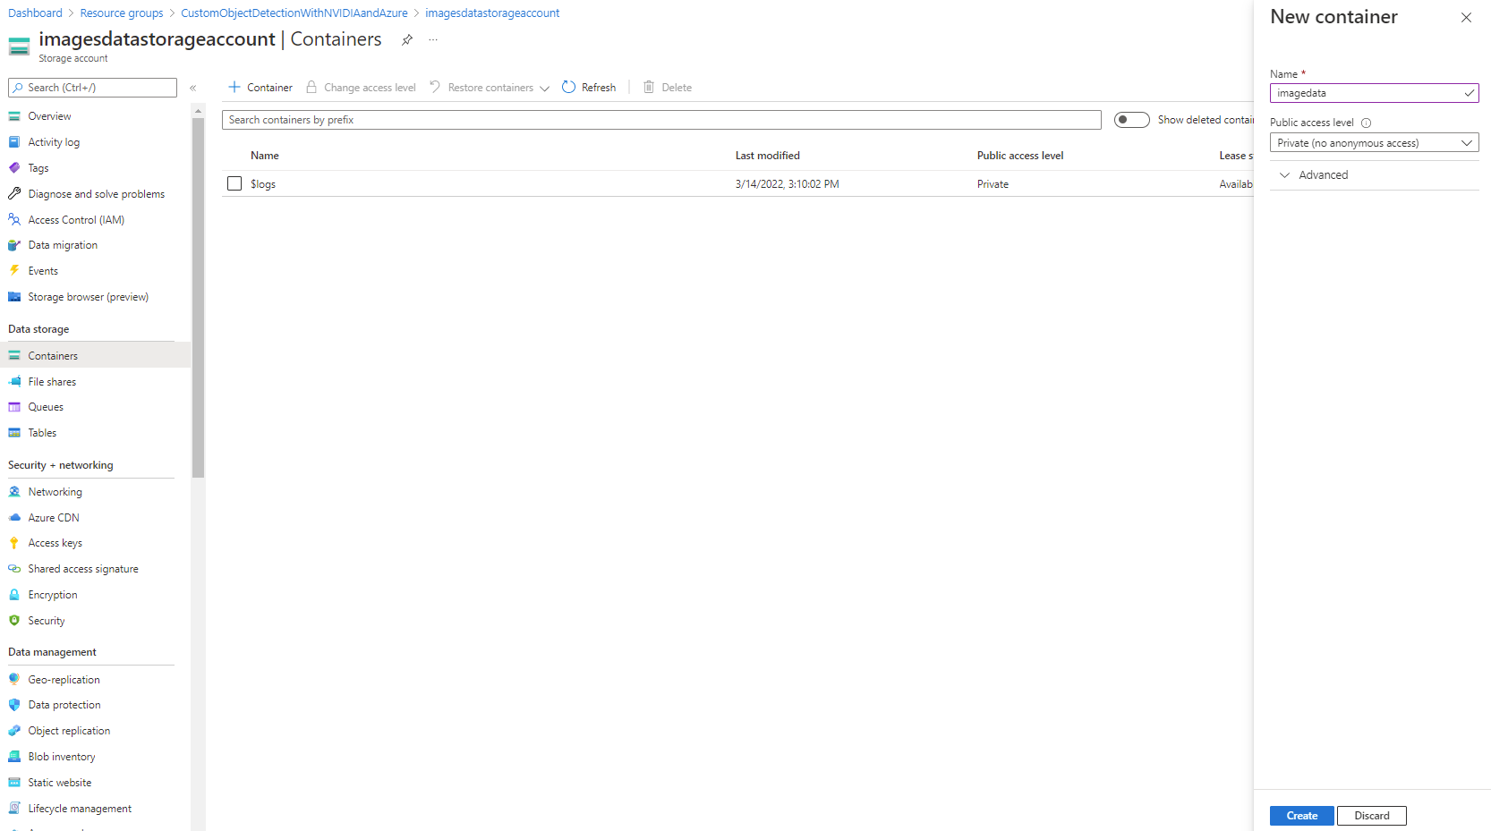Viewport: 1491px width, 831px height.
Task: Click the Access Control (IAM) icon
Action: pyautogui.click(x=14, y=220)
